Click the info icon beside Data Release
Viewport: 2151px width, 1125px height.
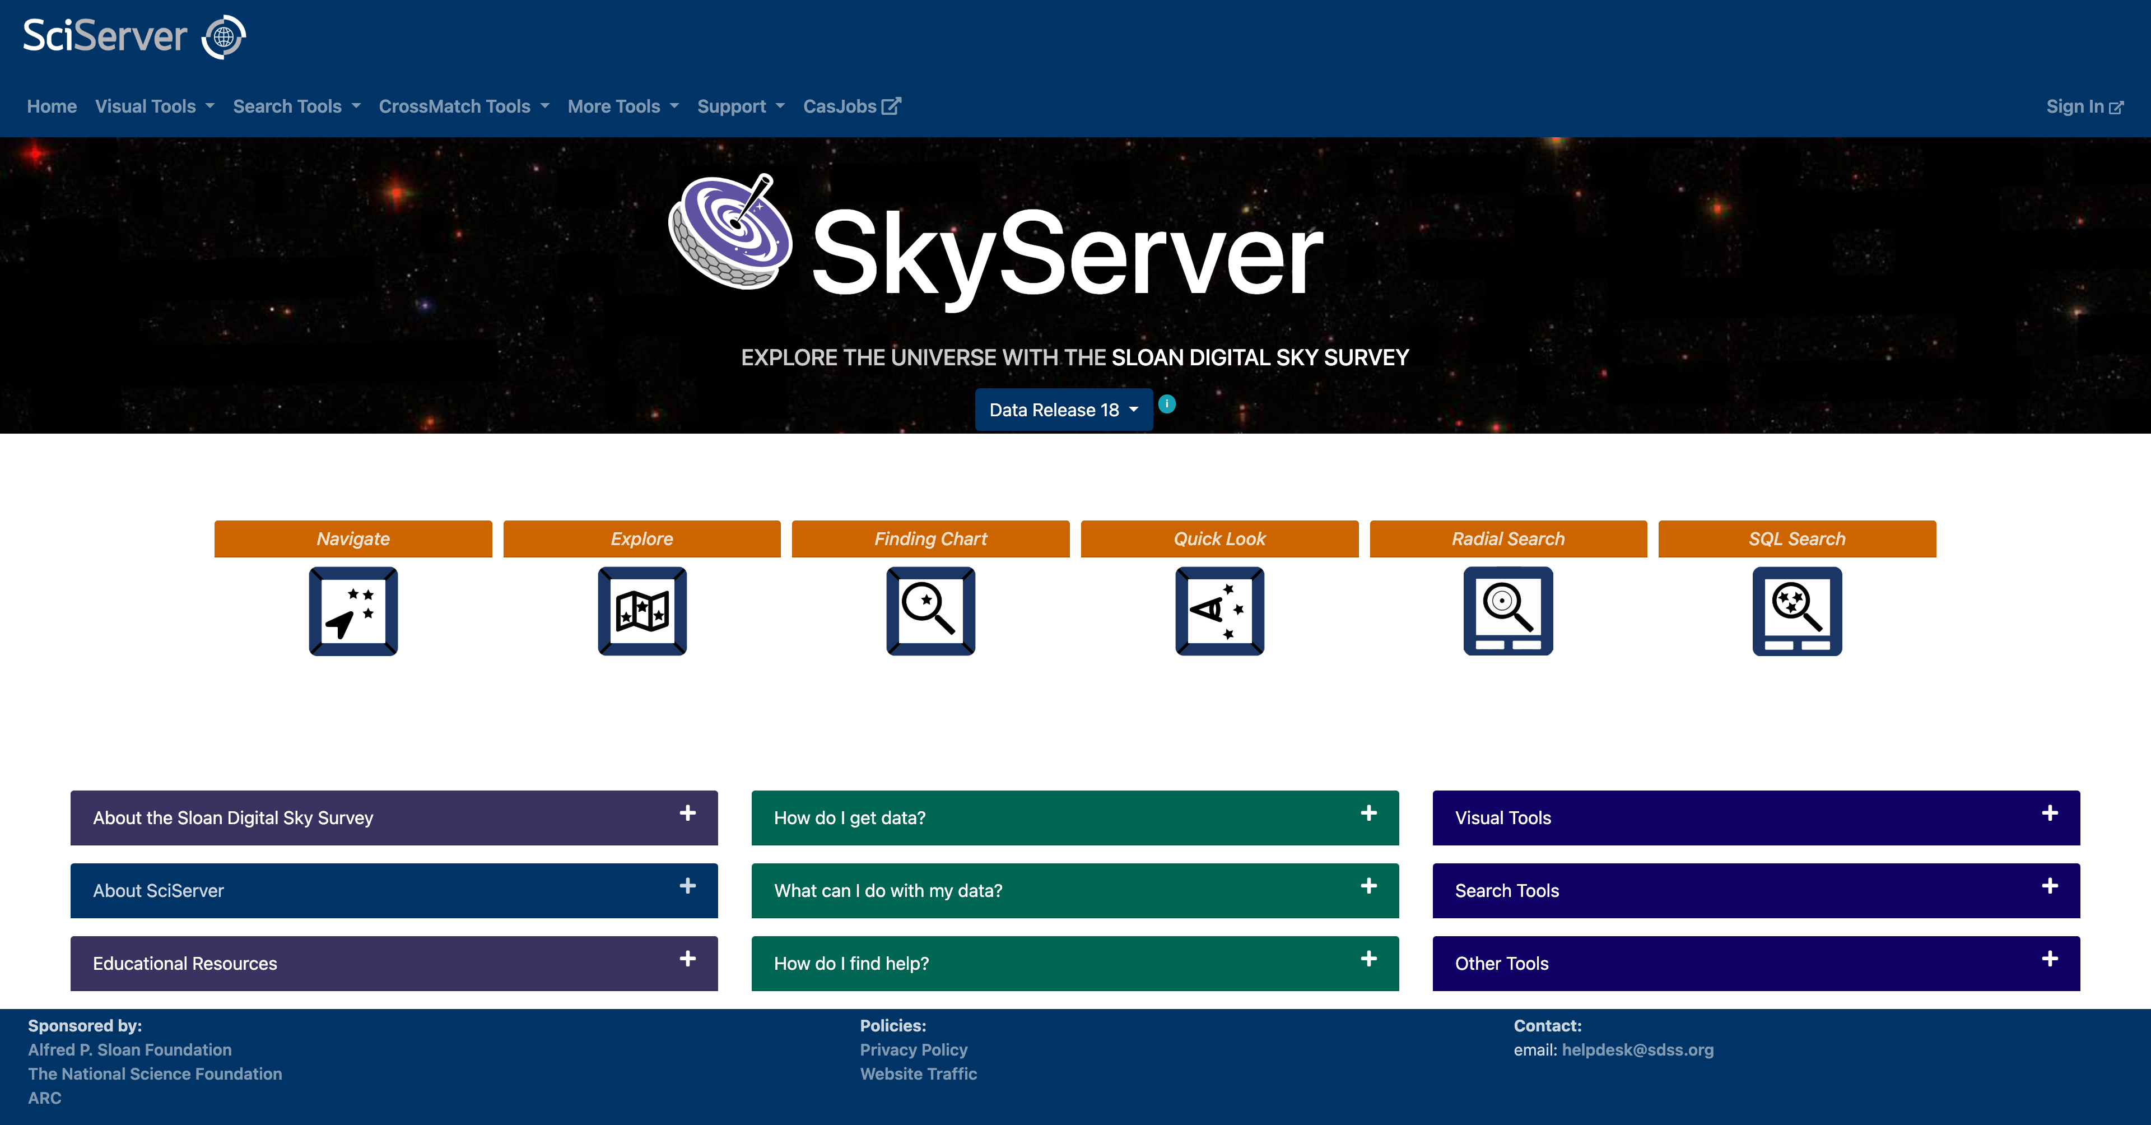[x=1167, y=405]
